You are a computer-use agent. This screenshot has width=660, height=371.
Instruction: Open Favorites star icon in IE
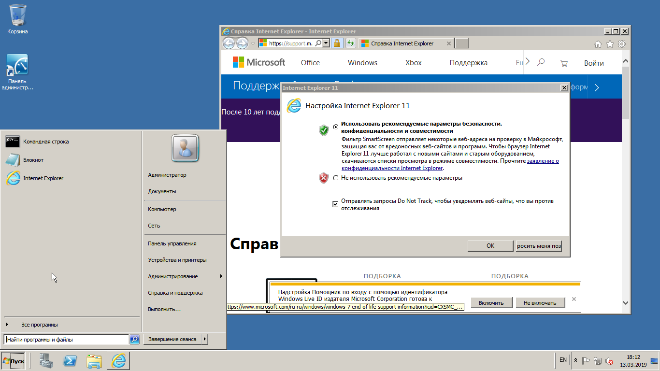610,44
